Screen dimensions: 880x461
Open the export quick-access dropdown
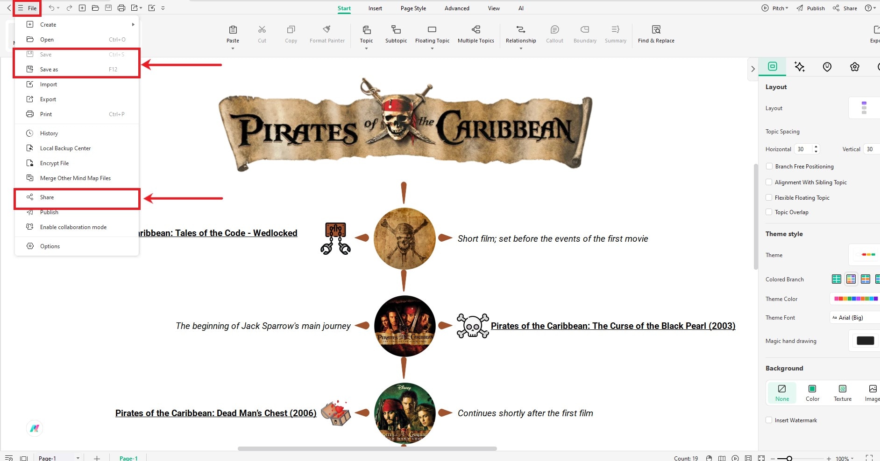(140, 8)
